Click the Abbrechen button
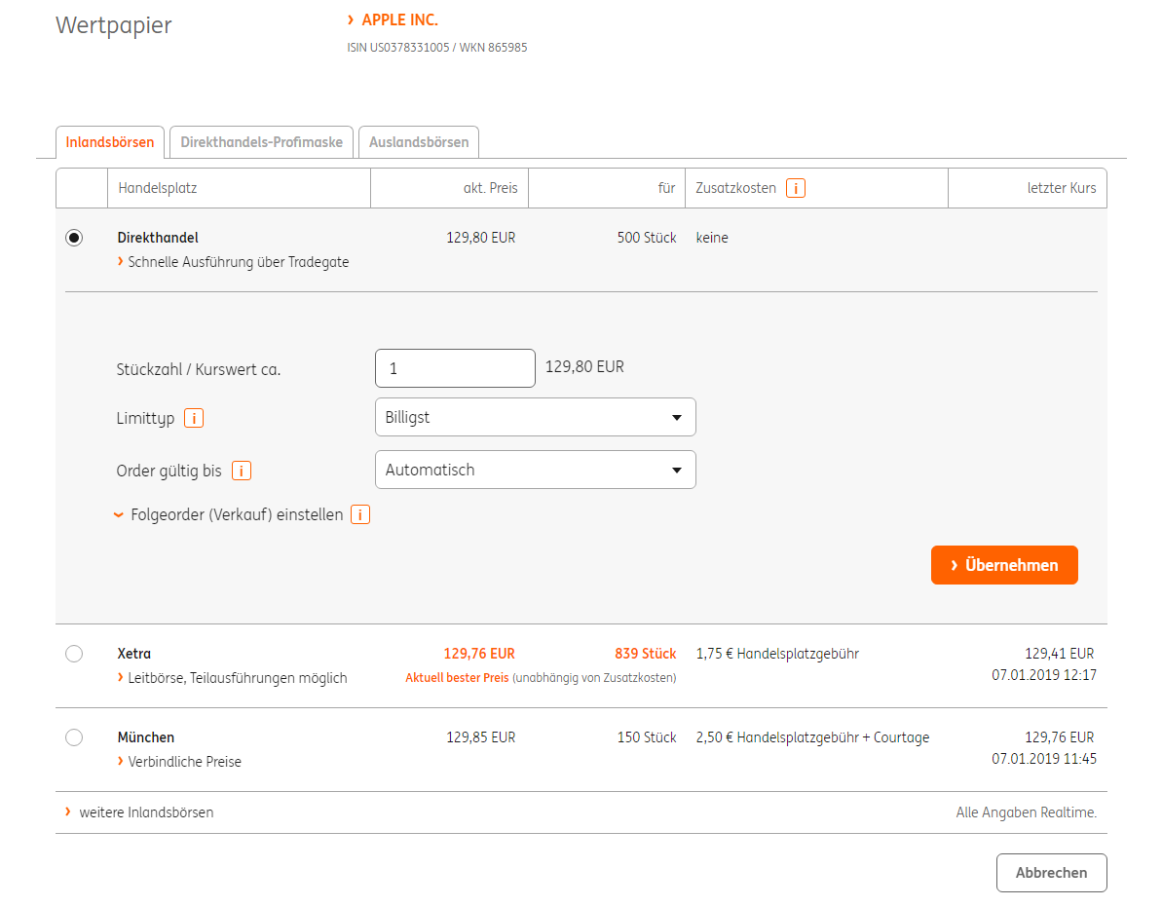 tap(1052, 874)
